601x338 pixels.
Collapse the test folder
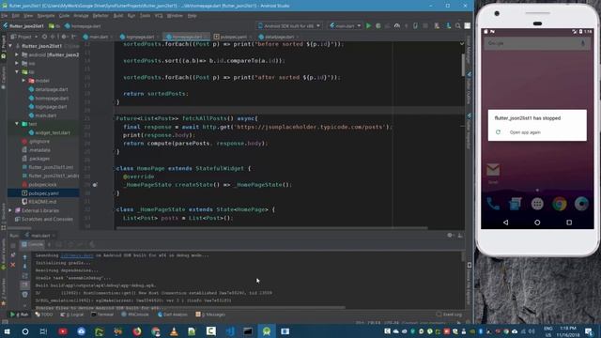17,124
